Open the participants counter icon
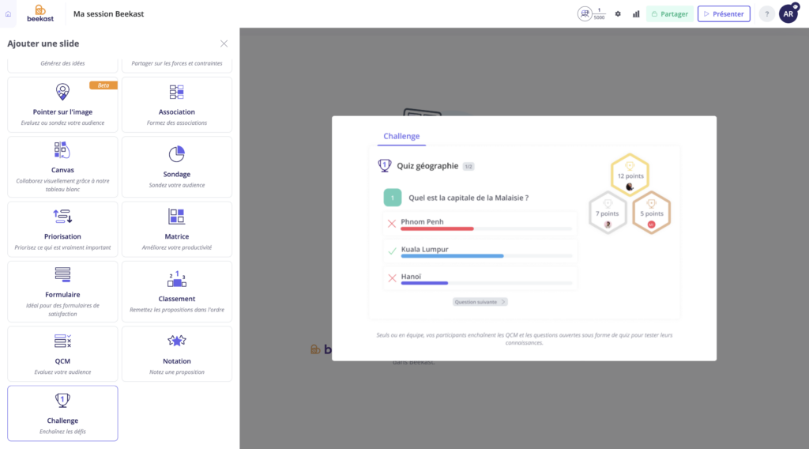 (x=585, y=14)
